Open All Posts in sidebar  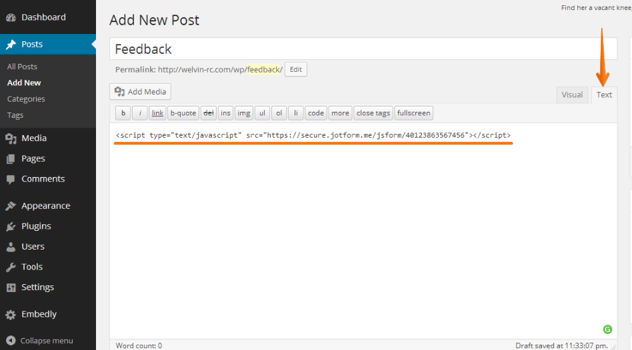pos(22,67)
